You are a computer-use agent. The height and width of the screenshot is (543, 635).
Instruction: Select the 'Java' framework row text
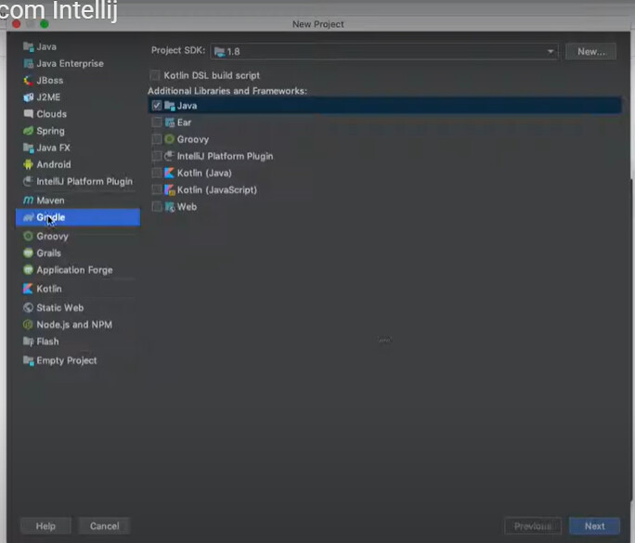click(188, 106)
